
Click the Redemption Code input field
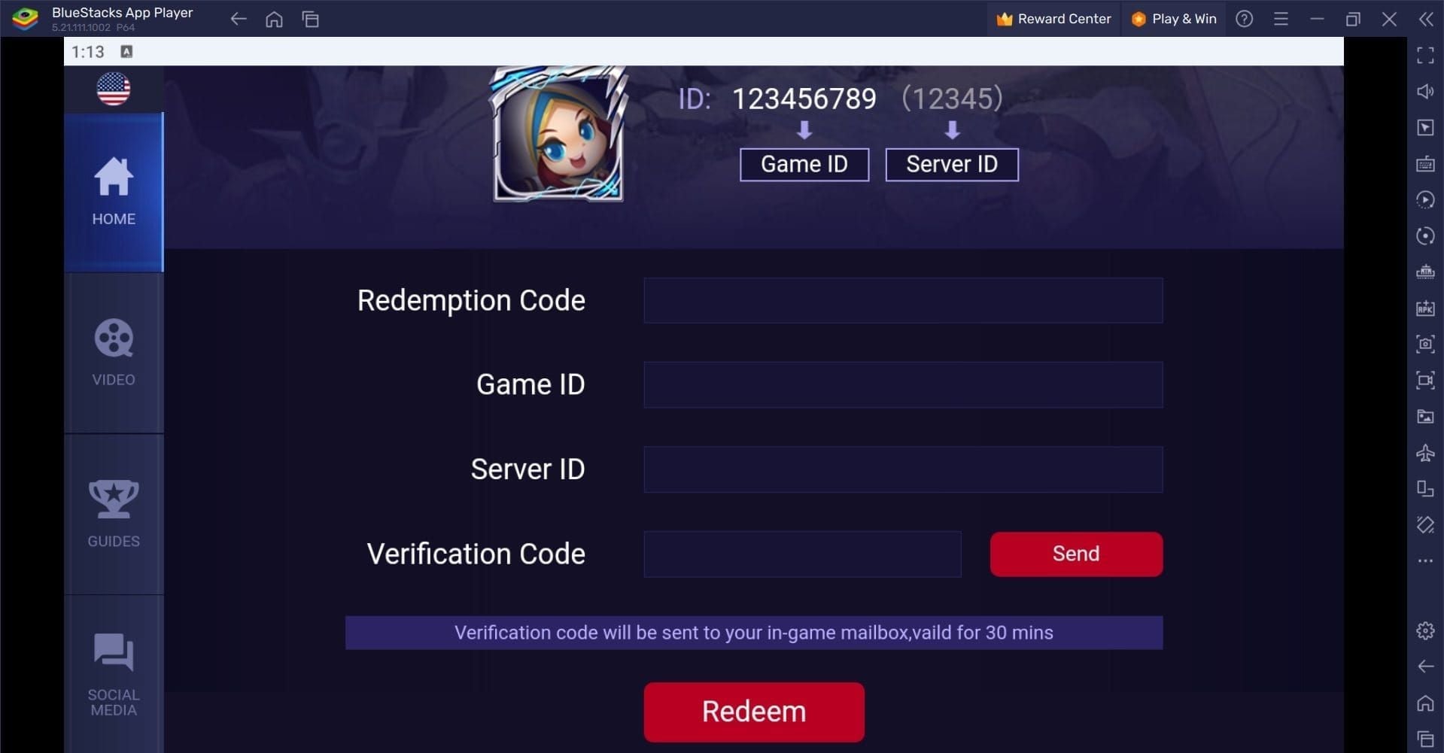coord(902,299)
